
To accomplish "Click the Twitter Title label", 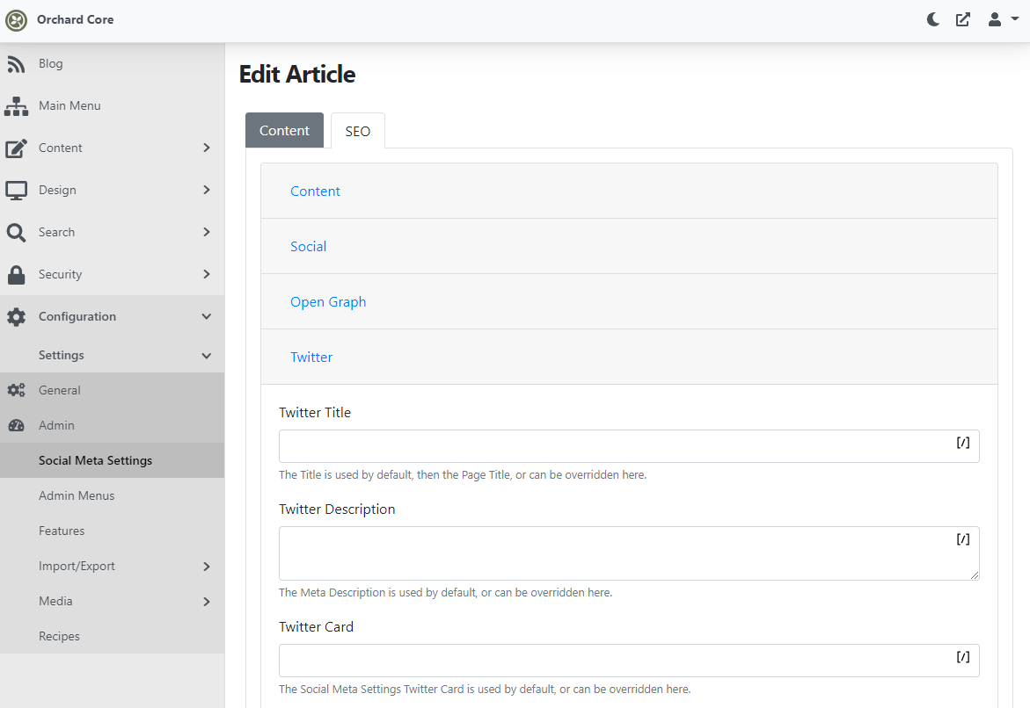I will pos(315,412).
